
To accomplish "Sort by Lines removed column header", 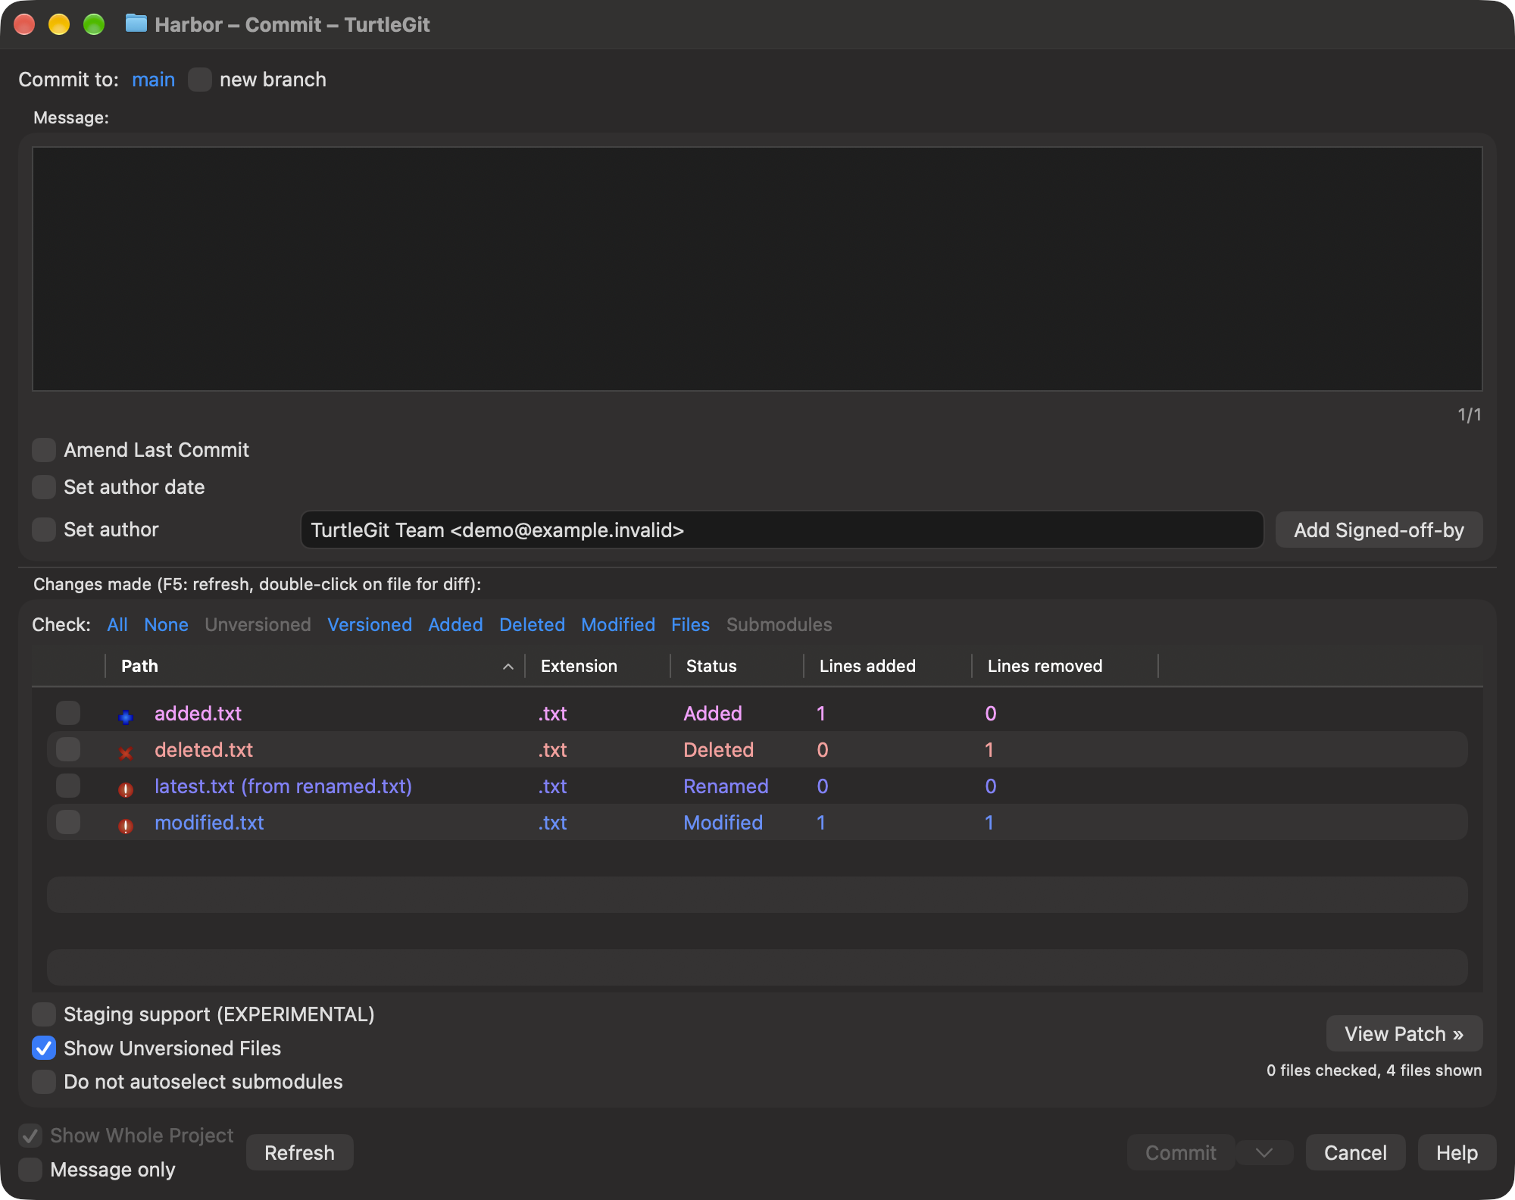I will tap(1065, 666).
